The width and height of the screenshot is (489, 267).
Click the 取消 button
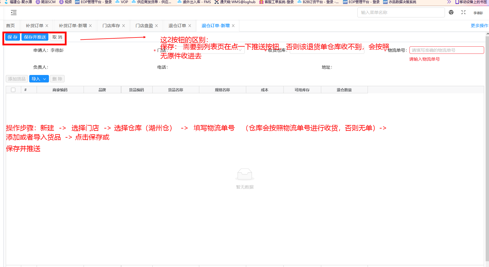[57, 37]
